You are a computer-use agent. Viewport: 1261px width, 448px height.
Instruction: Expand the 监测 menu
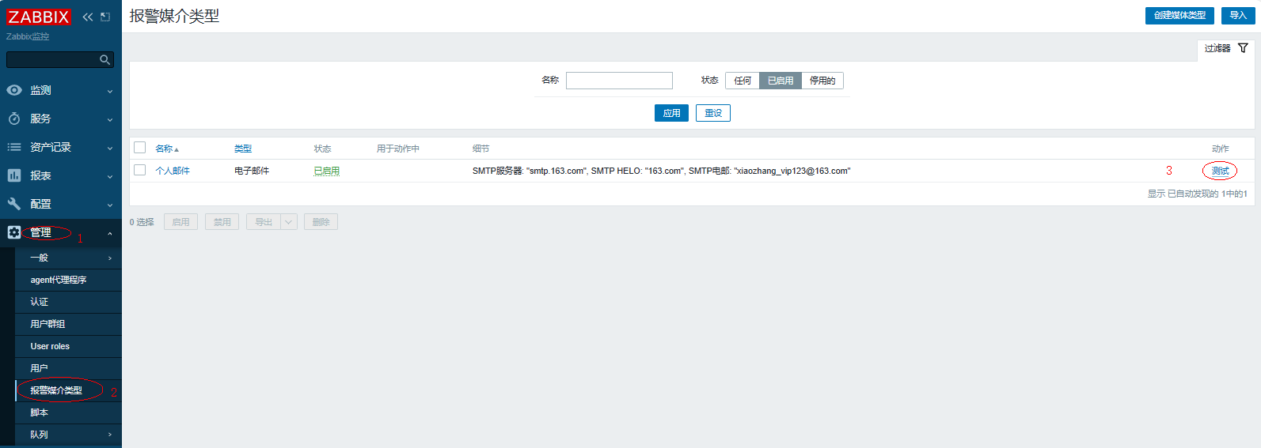click(x=110, y=91)
